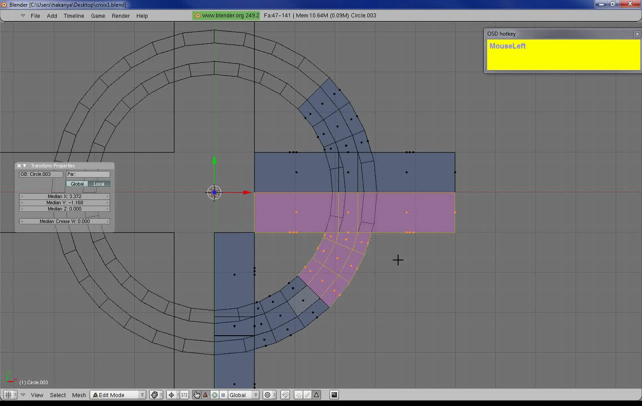Viewport: 642px width, 406px height.
Task: Enable the rotate manipulator circle icon
Action: [214, 395]
